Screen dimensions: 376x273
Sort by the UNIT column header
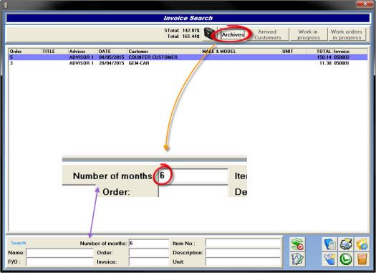[294, 52]
